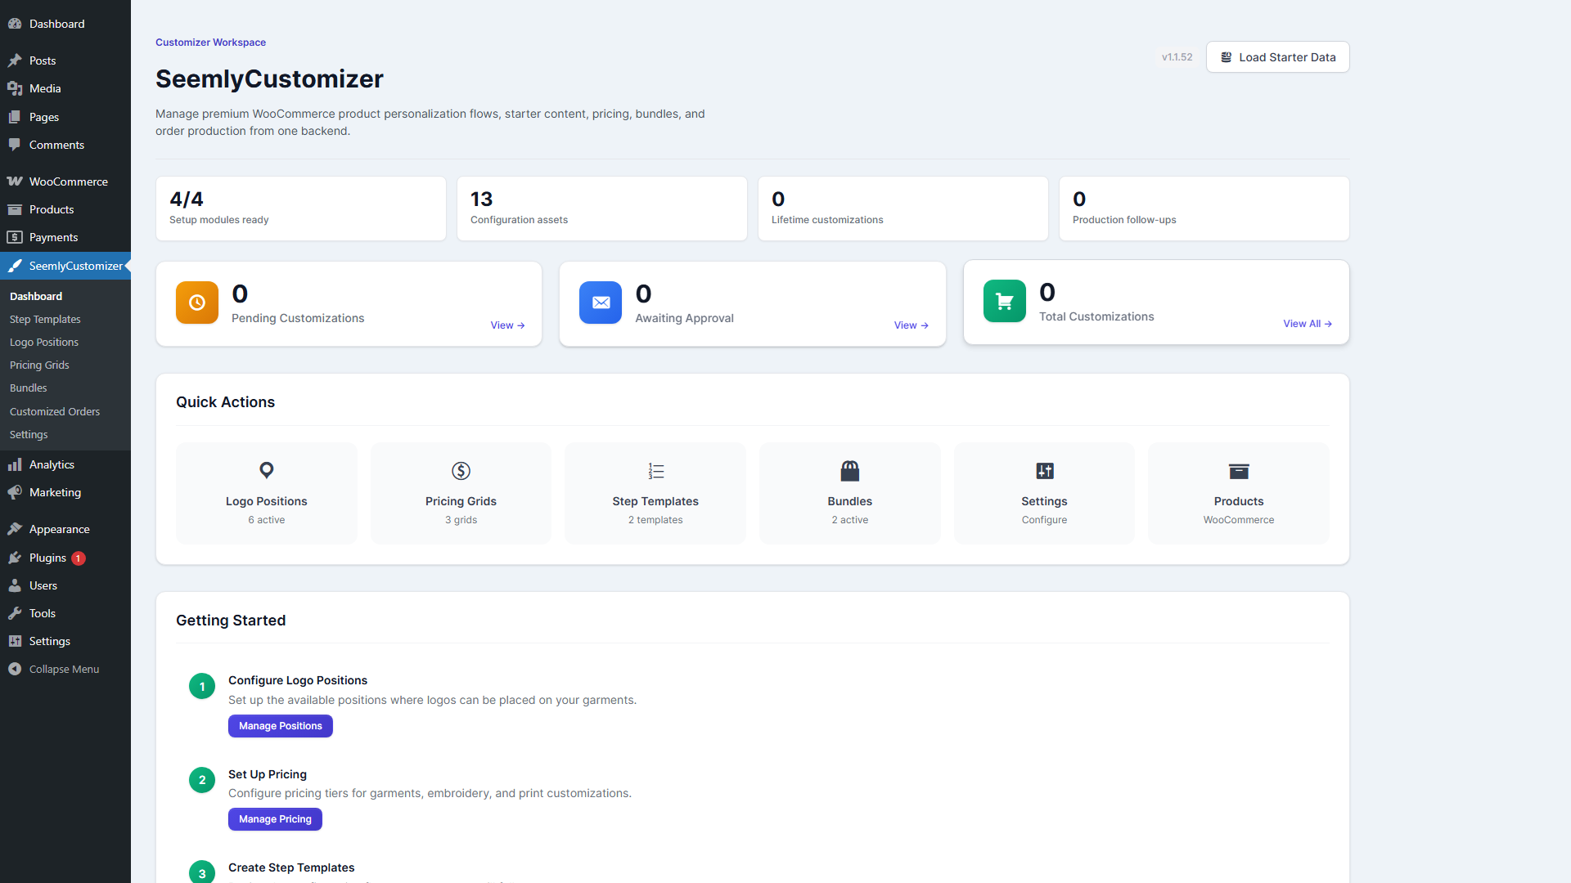1571x883 pixels.
Task: Click the 'Set Up Pricing' step heading
Action: tap(268, 774)
